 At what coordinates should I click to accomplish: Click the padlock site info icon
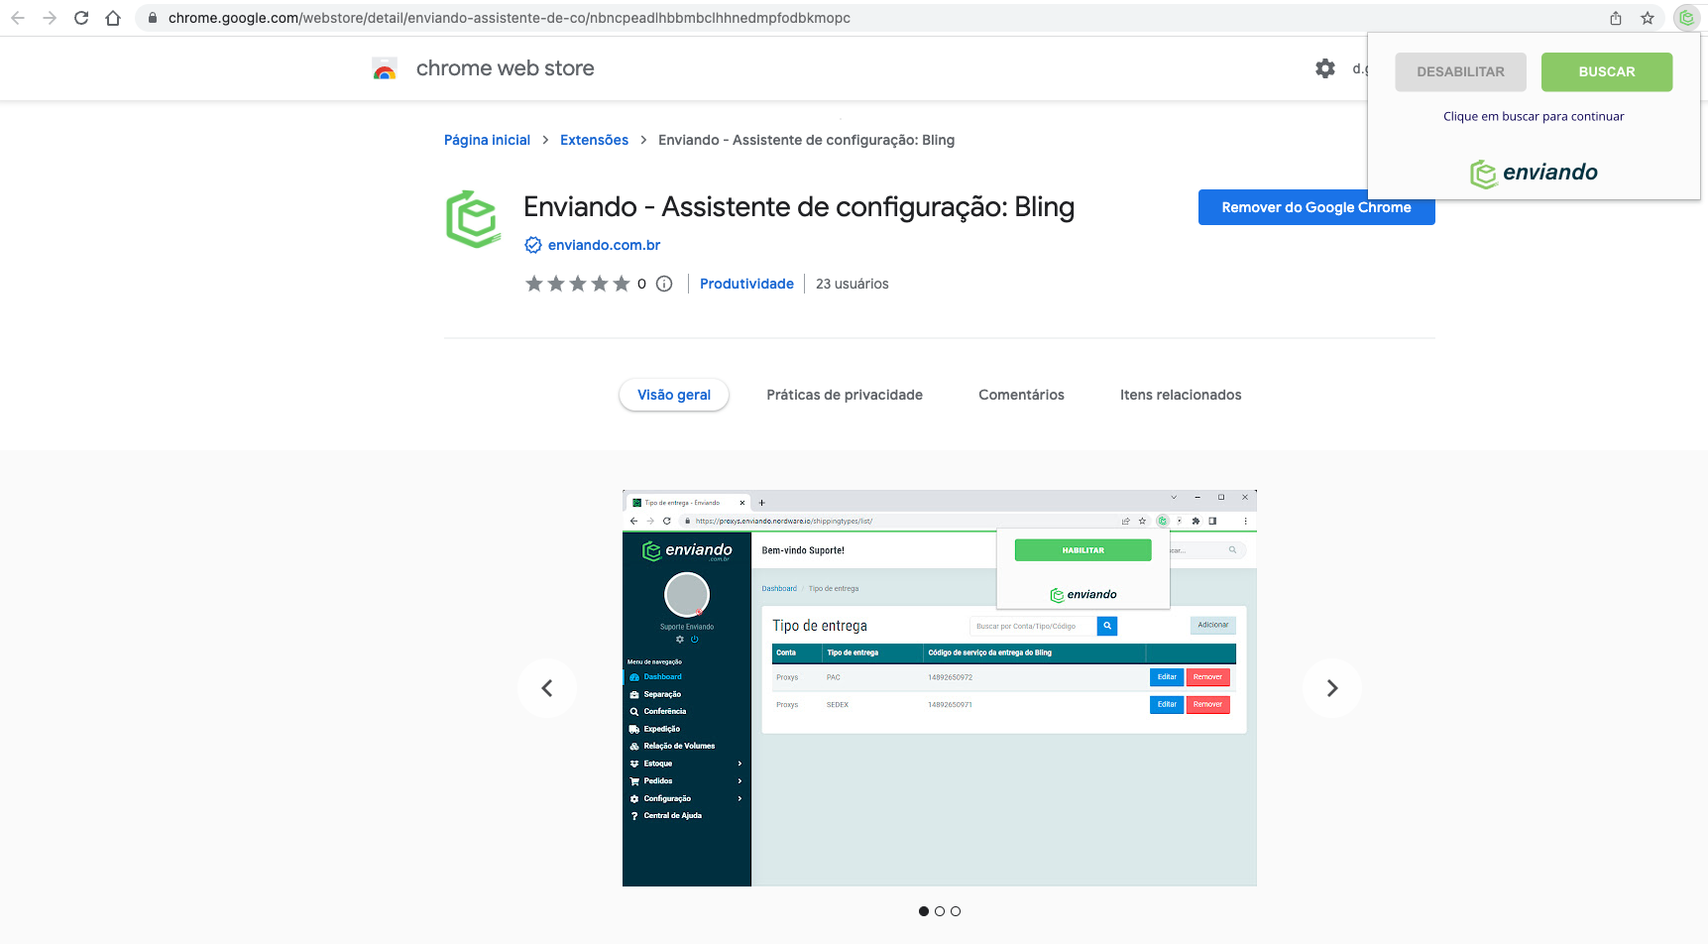[x=153, y=18]
